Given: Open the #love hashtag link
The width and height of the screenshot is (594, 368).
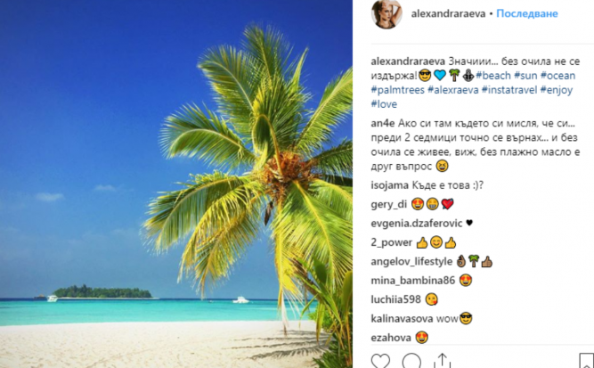Looking at the screenshot, I should (384, 104).
